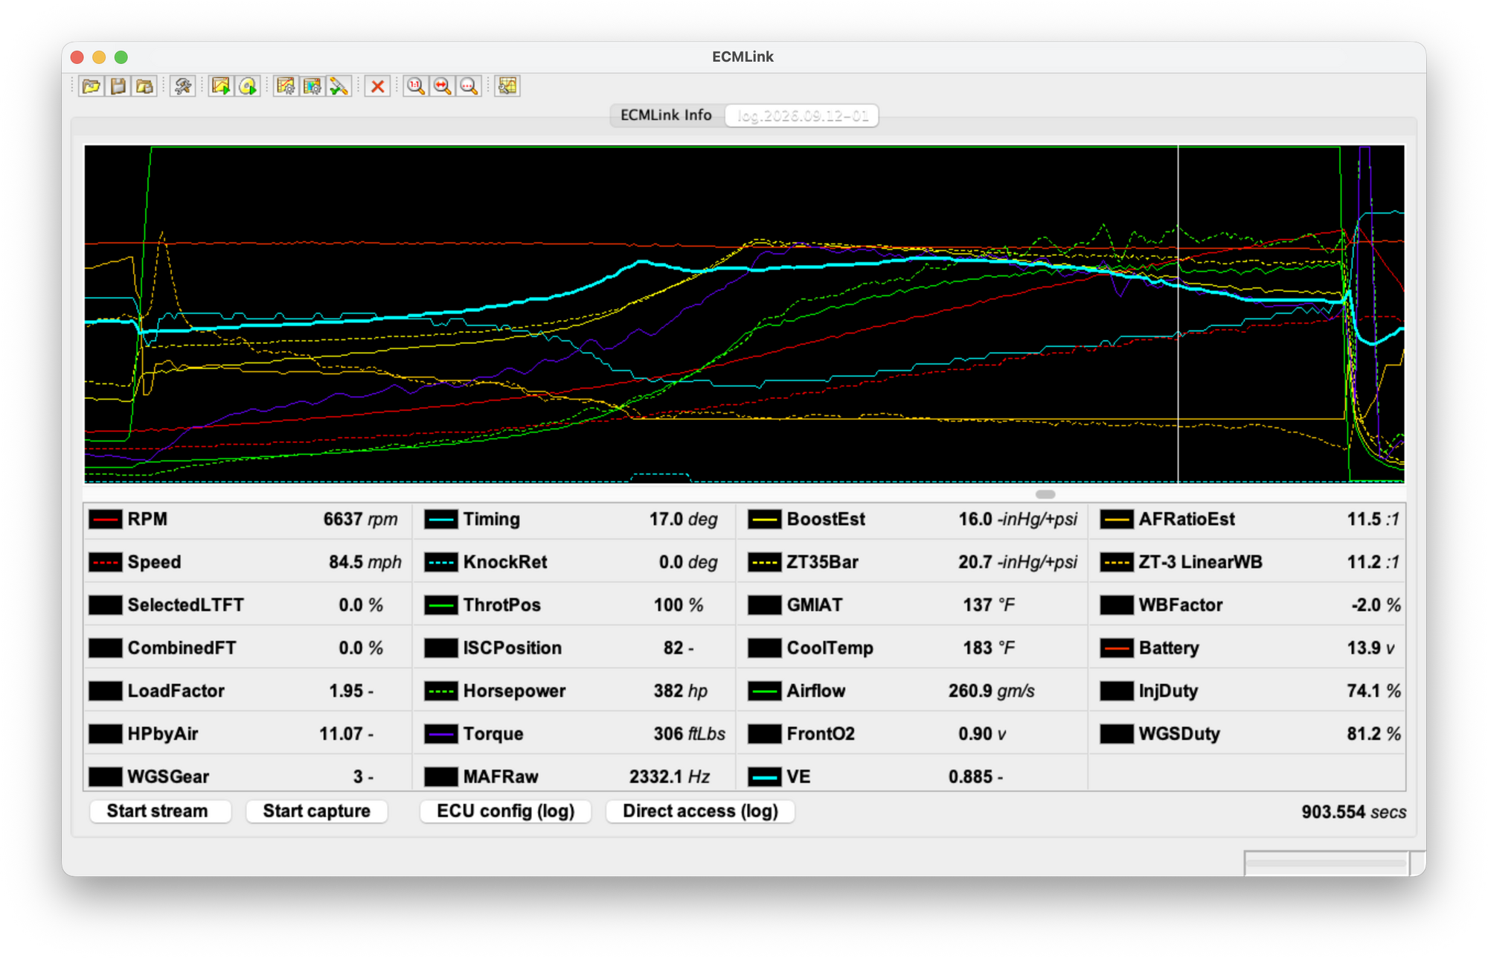Click the disc with green arrow icon
Viewport: 1488px width, 958px height.
click(x=248, y=86)
